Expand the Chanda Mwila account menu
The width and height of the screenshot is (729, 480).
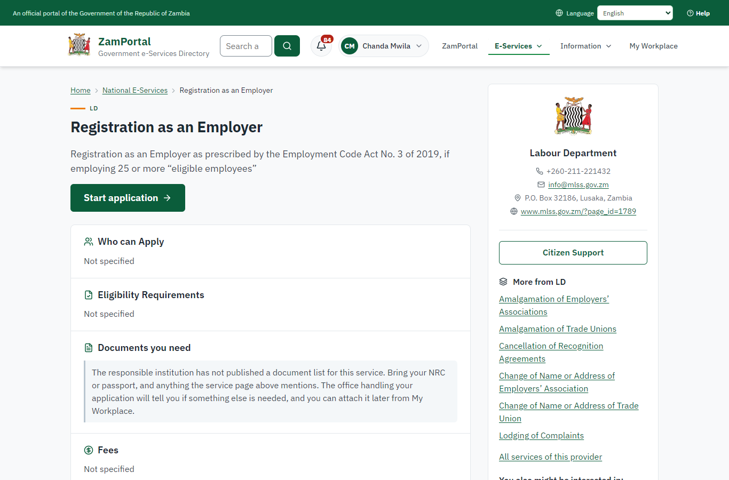coord(384,46)
